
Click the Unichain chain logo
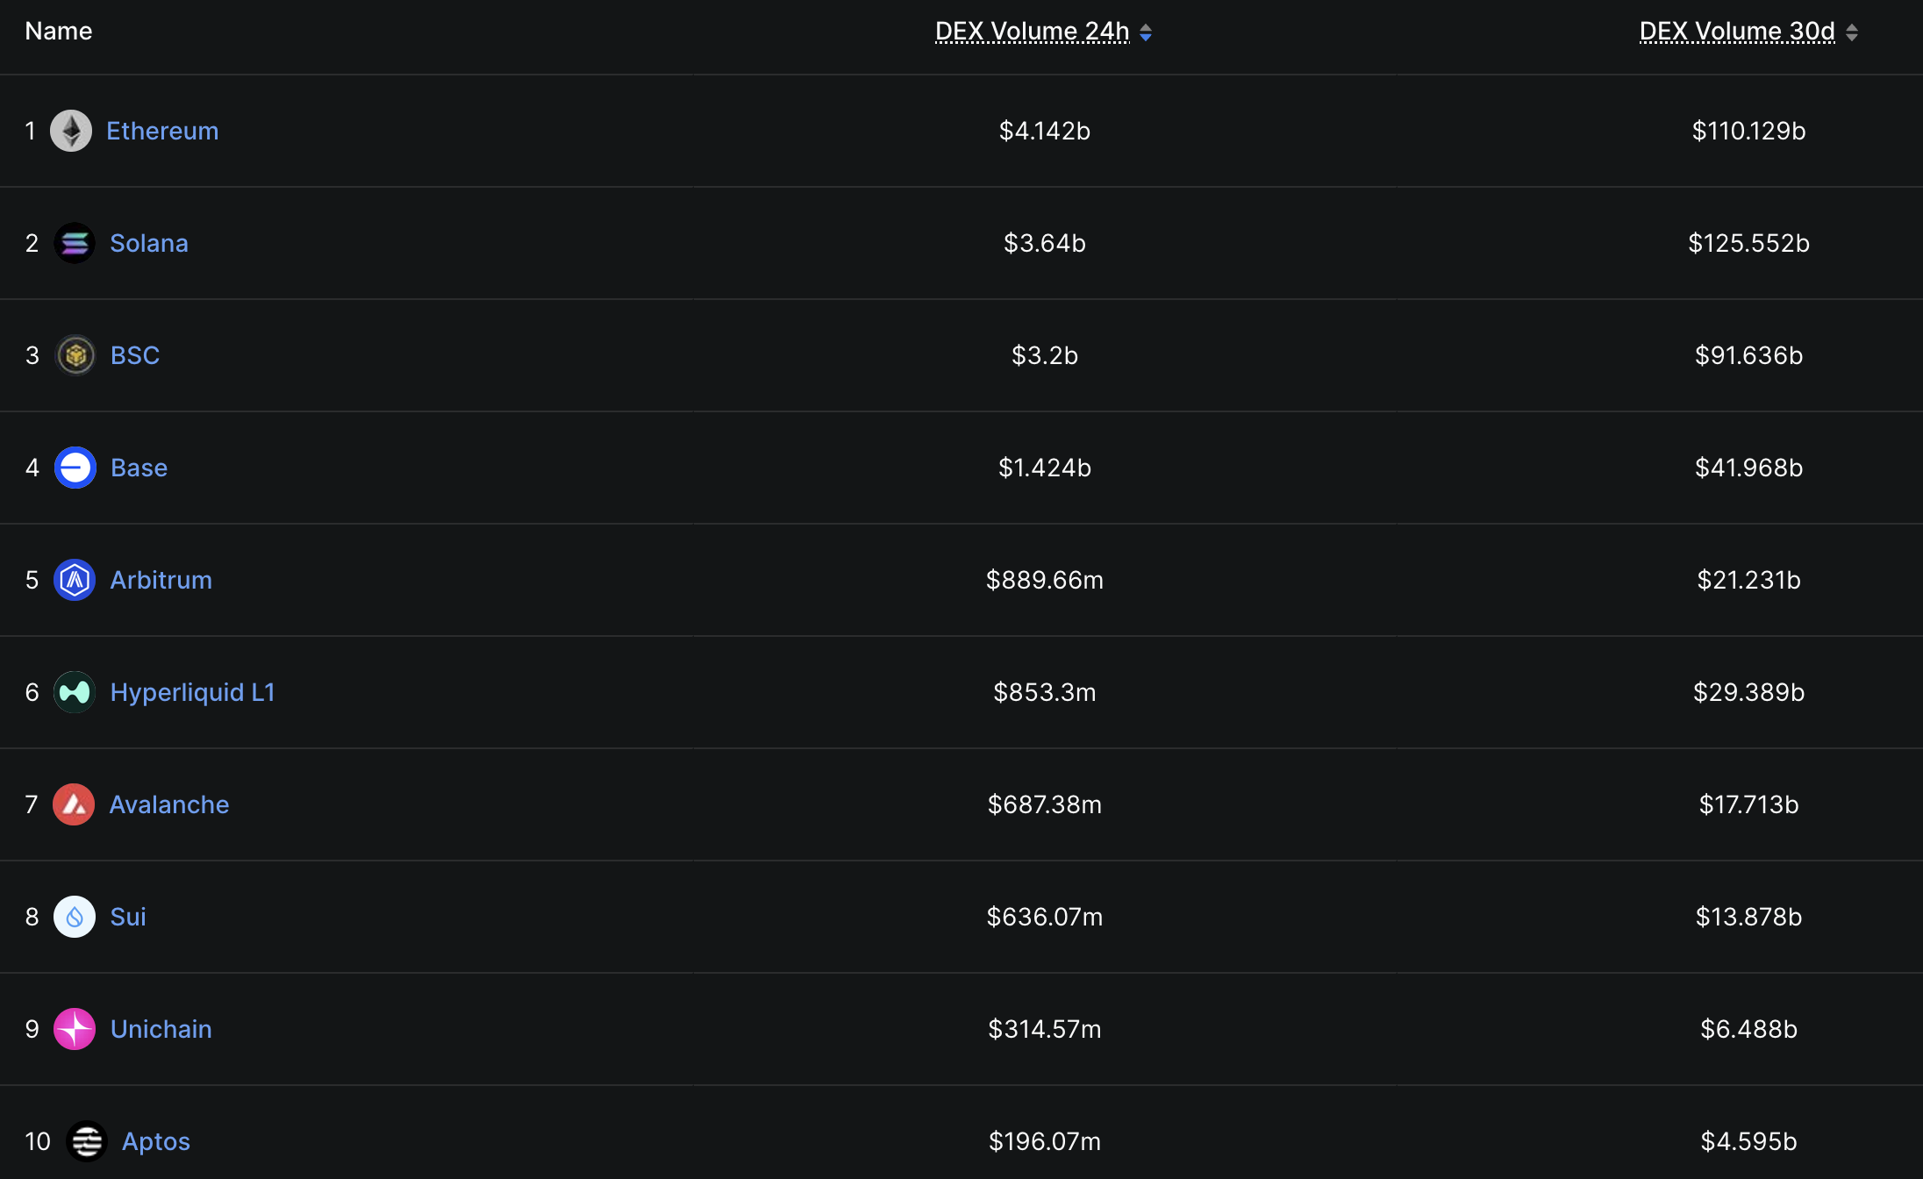pos(75,1029)
